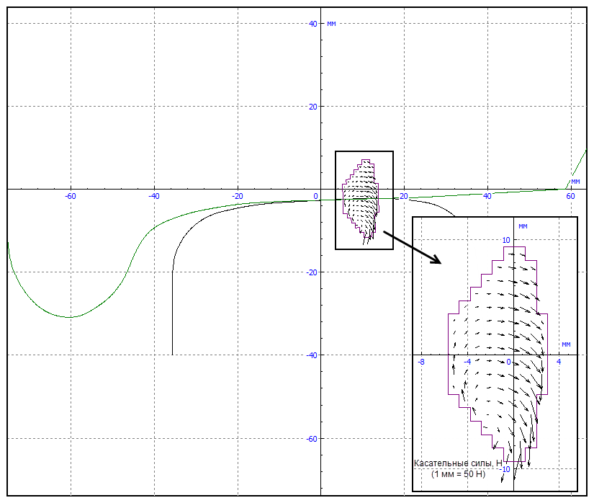The height and width of the screenshot is (503, 594).
Task: Click the 'мм' unit label at top axis
Action: coord(331,24)
